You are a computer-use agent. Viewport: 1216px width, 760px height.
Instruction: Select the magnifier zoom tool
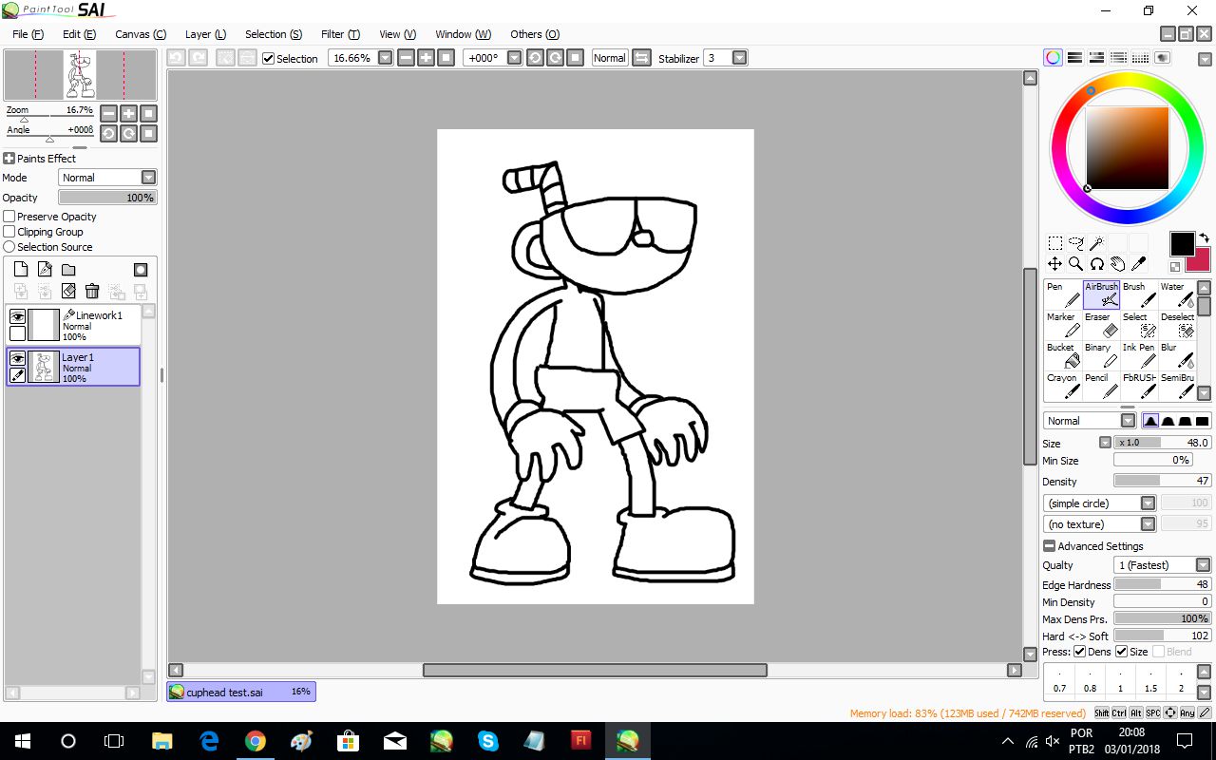[1075, 264]
